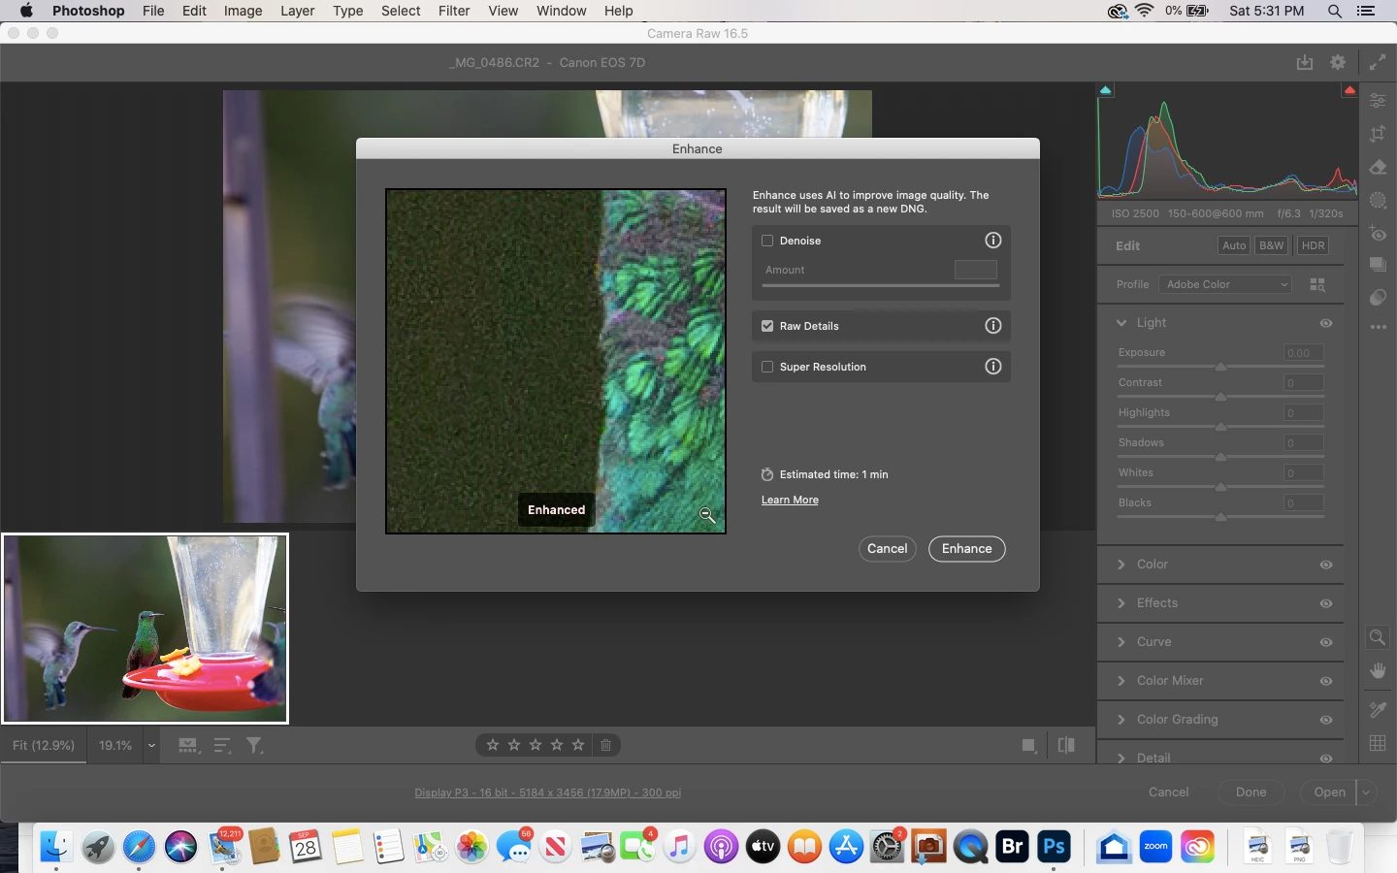Open the Select menu
1397x873 pixels.
coord(401,11)
